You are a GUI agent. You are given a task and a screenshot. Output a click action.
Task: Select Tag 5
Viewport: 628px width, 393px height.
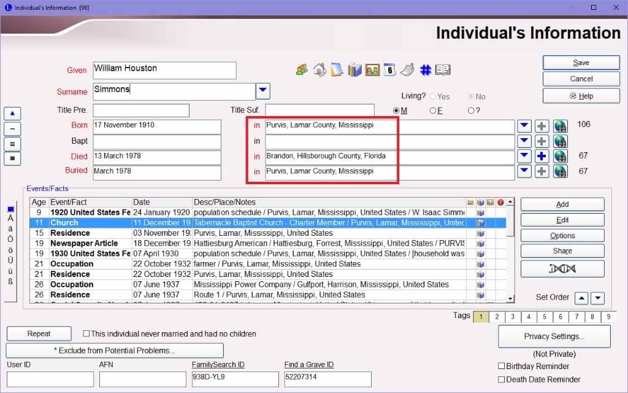545,317
